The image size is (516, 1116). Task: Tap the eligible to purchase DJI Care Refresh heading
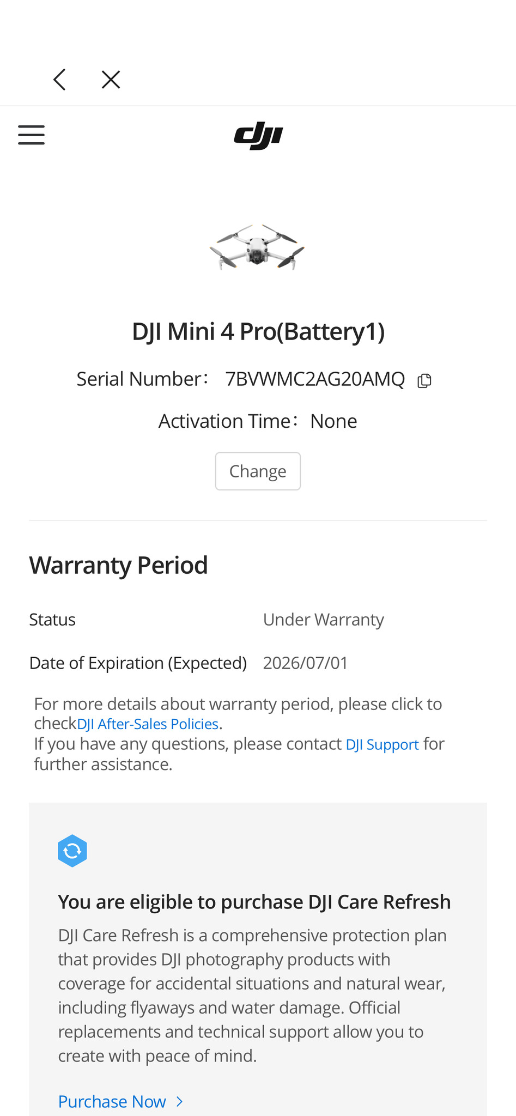pos(254,902)
